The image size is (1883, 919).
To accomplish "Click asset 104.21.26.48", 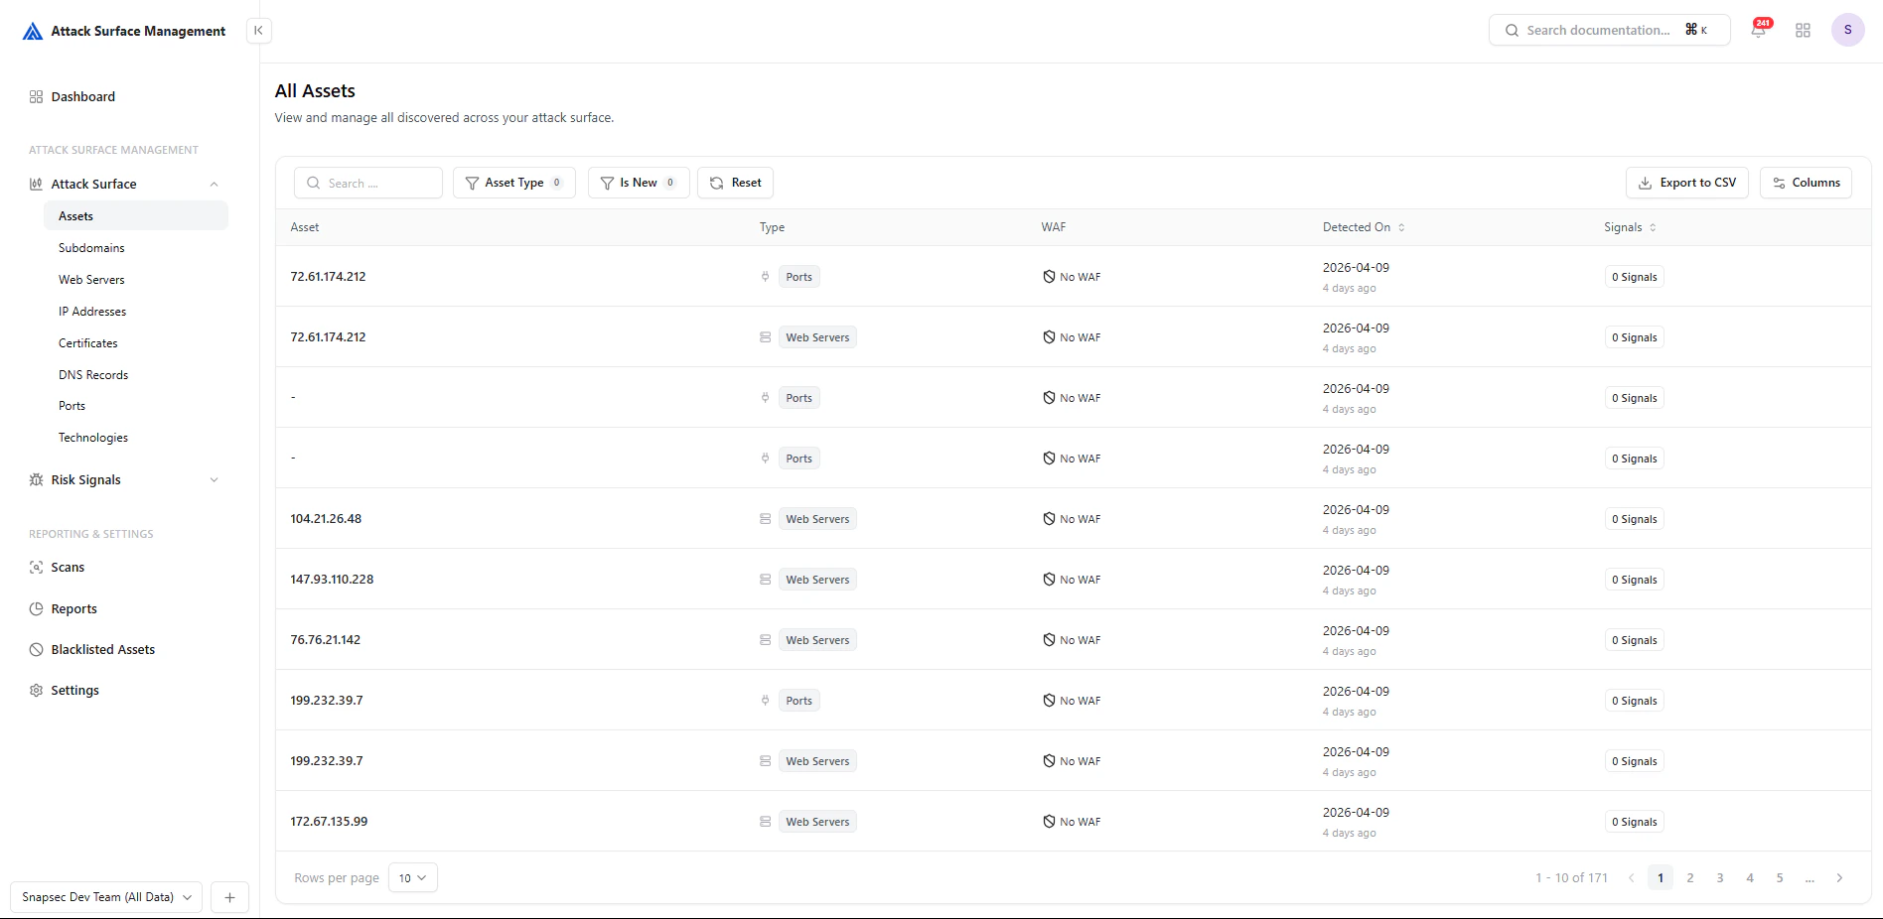I will coord(326,518).
